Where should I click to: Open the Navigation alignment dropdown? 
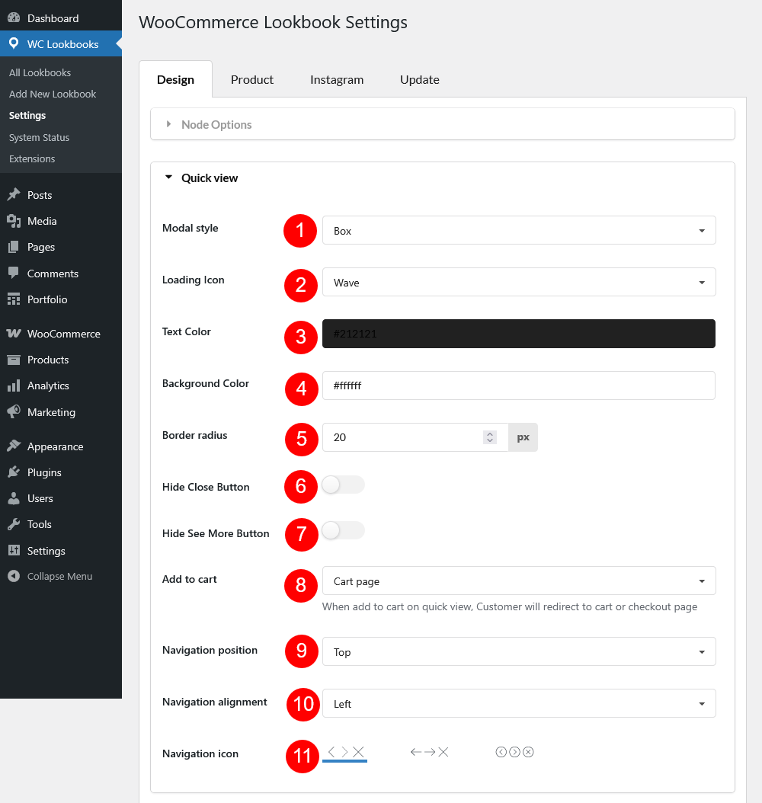tap(519, 703)
